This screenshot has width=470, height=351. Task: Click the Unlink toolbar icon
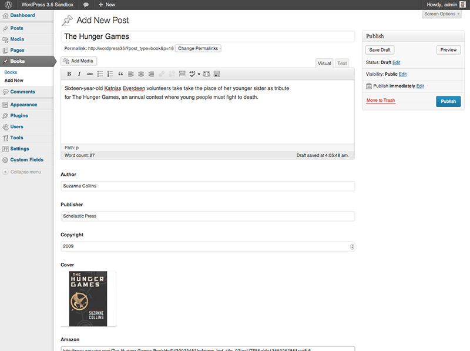(172, 74)
